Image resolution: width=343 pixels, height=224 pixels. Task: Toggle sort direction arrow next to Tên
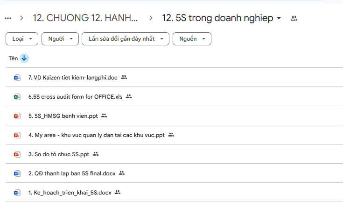[x=24, y=58]
